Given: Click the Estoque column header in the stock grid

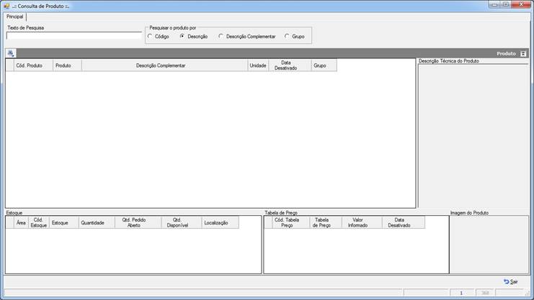Looking at the screenshot, I should tap(63, 223).
